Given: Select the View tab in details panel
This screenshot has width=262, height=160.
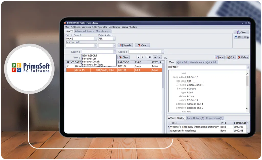Looking at the screenshot, I should point(172,62).
